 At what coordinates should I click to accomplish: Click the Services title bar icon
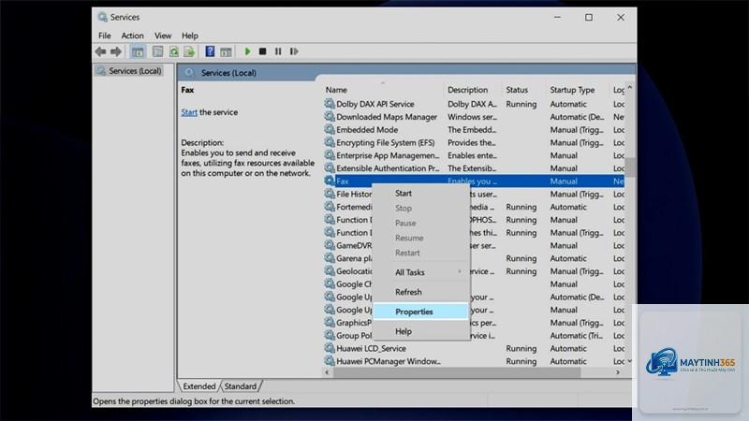point(102,17)
